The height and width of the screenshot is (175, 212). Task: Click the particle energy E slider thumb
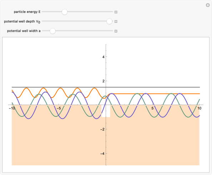[x=65, y=12]
